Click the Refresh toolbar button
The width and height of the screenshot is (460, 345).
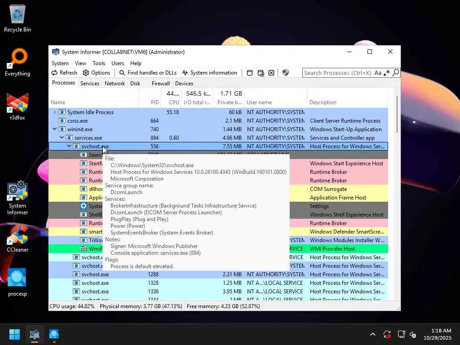(x=64, y=73)
